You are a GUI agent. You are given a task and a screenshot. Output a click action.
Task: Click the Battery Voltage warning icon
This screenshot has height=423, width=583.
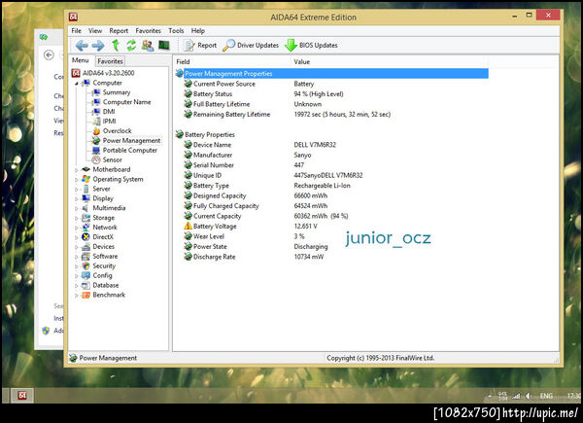click(188, 226)
